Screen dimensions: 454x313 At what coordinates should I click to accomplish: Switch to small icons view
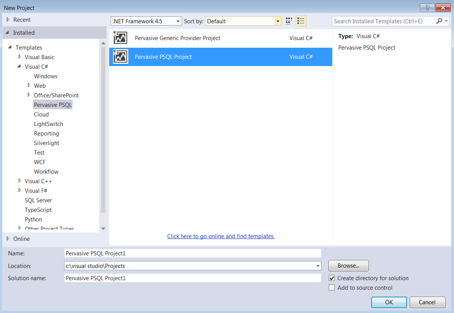[289, 21]
